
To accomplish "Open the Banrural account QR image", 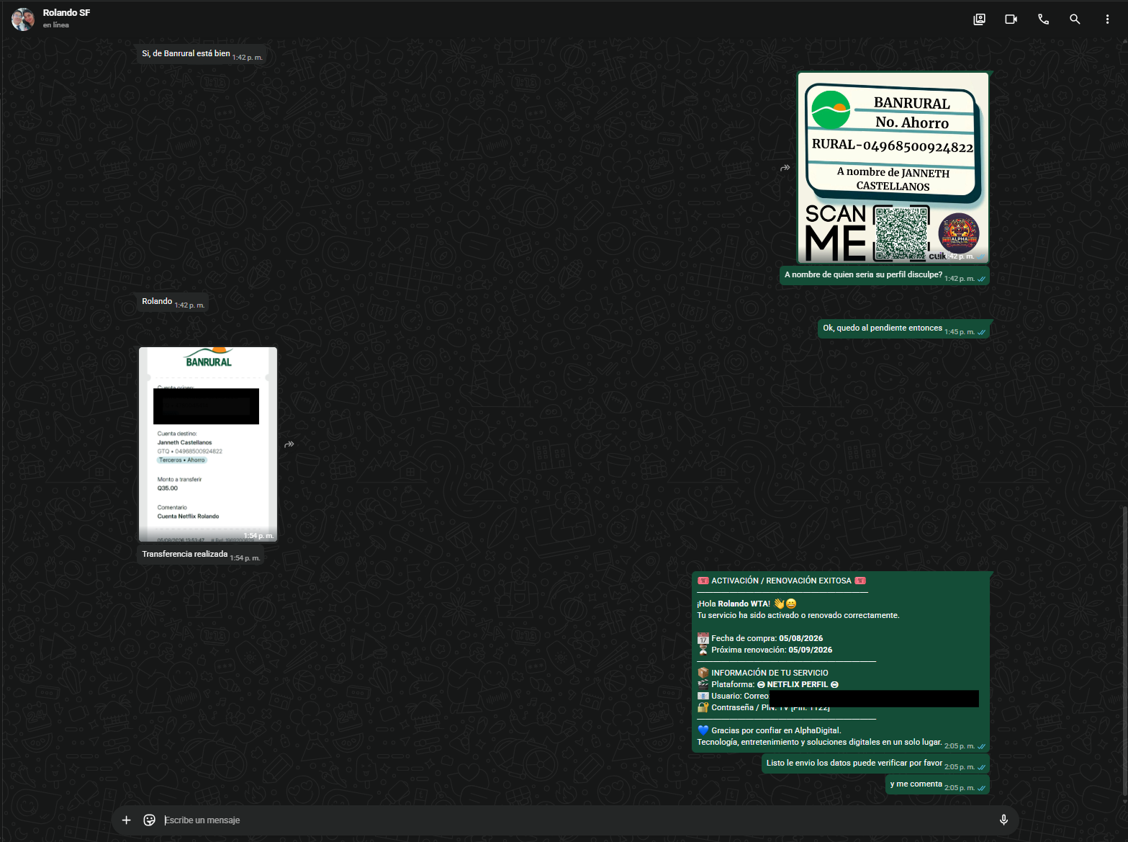I will click(x=893, y=168).
